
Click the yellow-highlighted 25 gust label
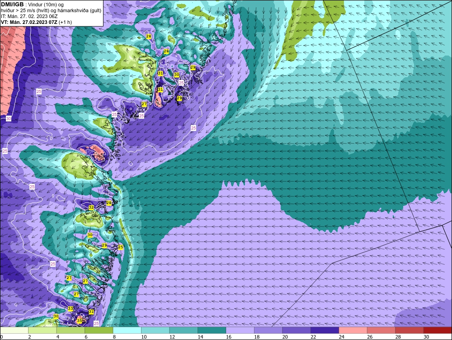tap(121, 247)
